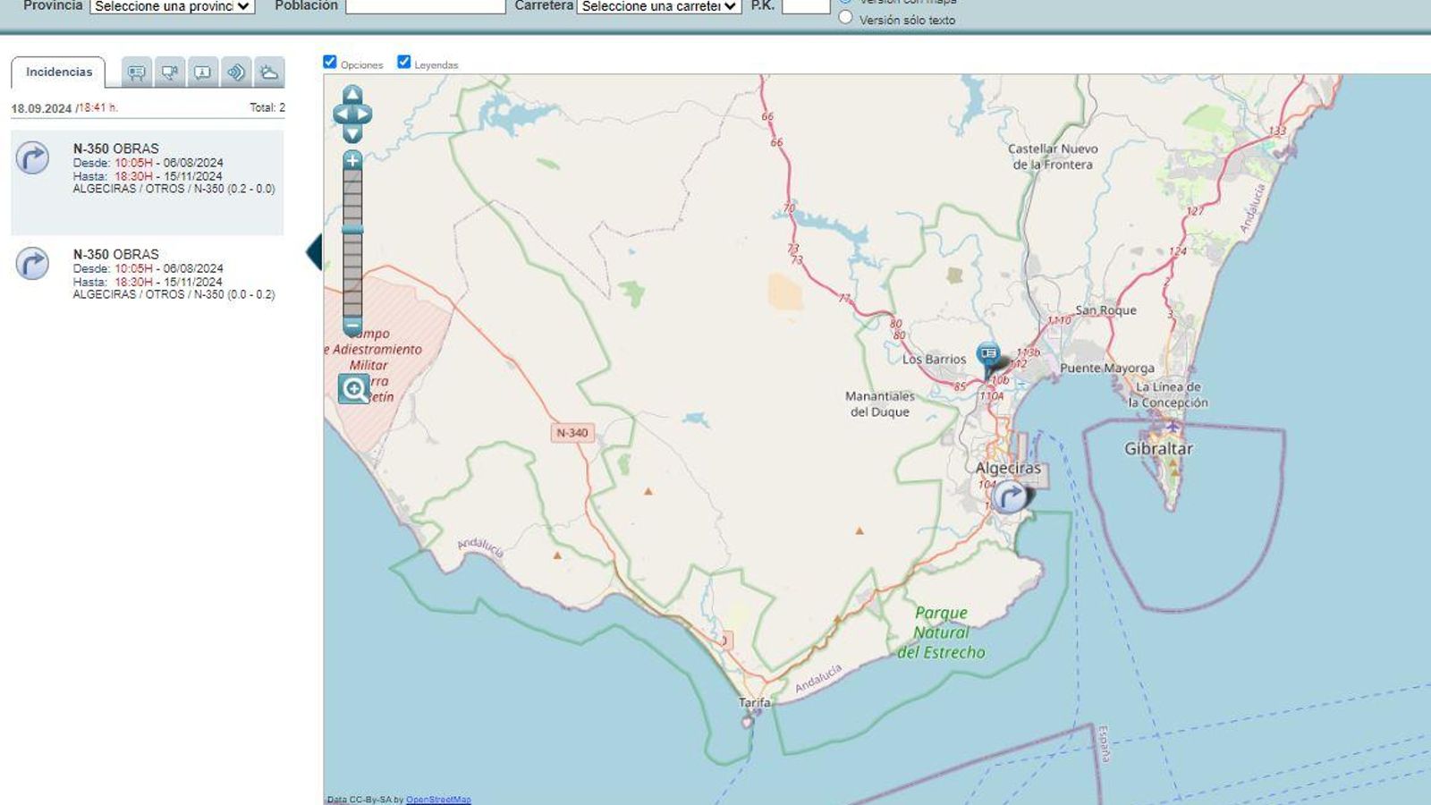Click the zoom level slider handle
The height and width of the screenshot is (805, 1431).
(x=352, y=230)
